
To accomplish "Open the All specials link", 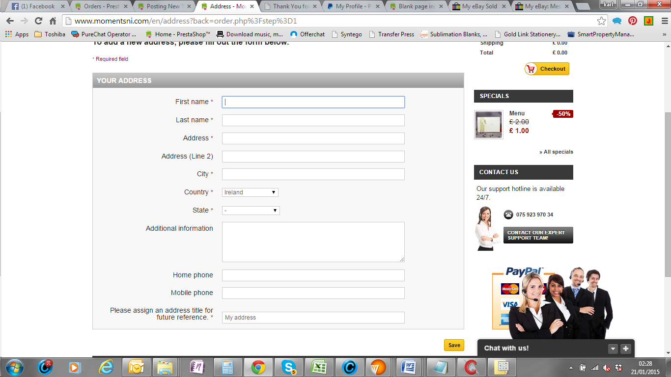I will click(x=556, y=152).
